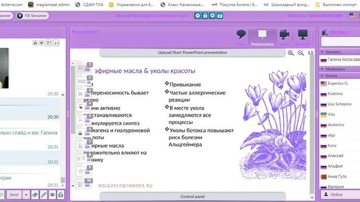
Task: Zoom in on the presentation slide
Action: pos(291,53)
